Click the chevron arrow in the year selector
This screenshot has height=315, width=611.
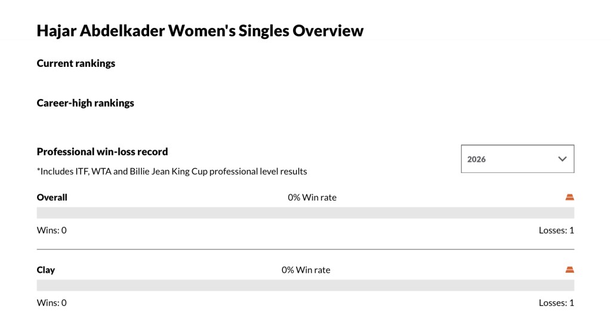tap(561, 159)
